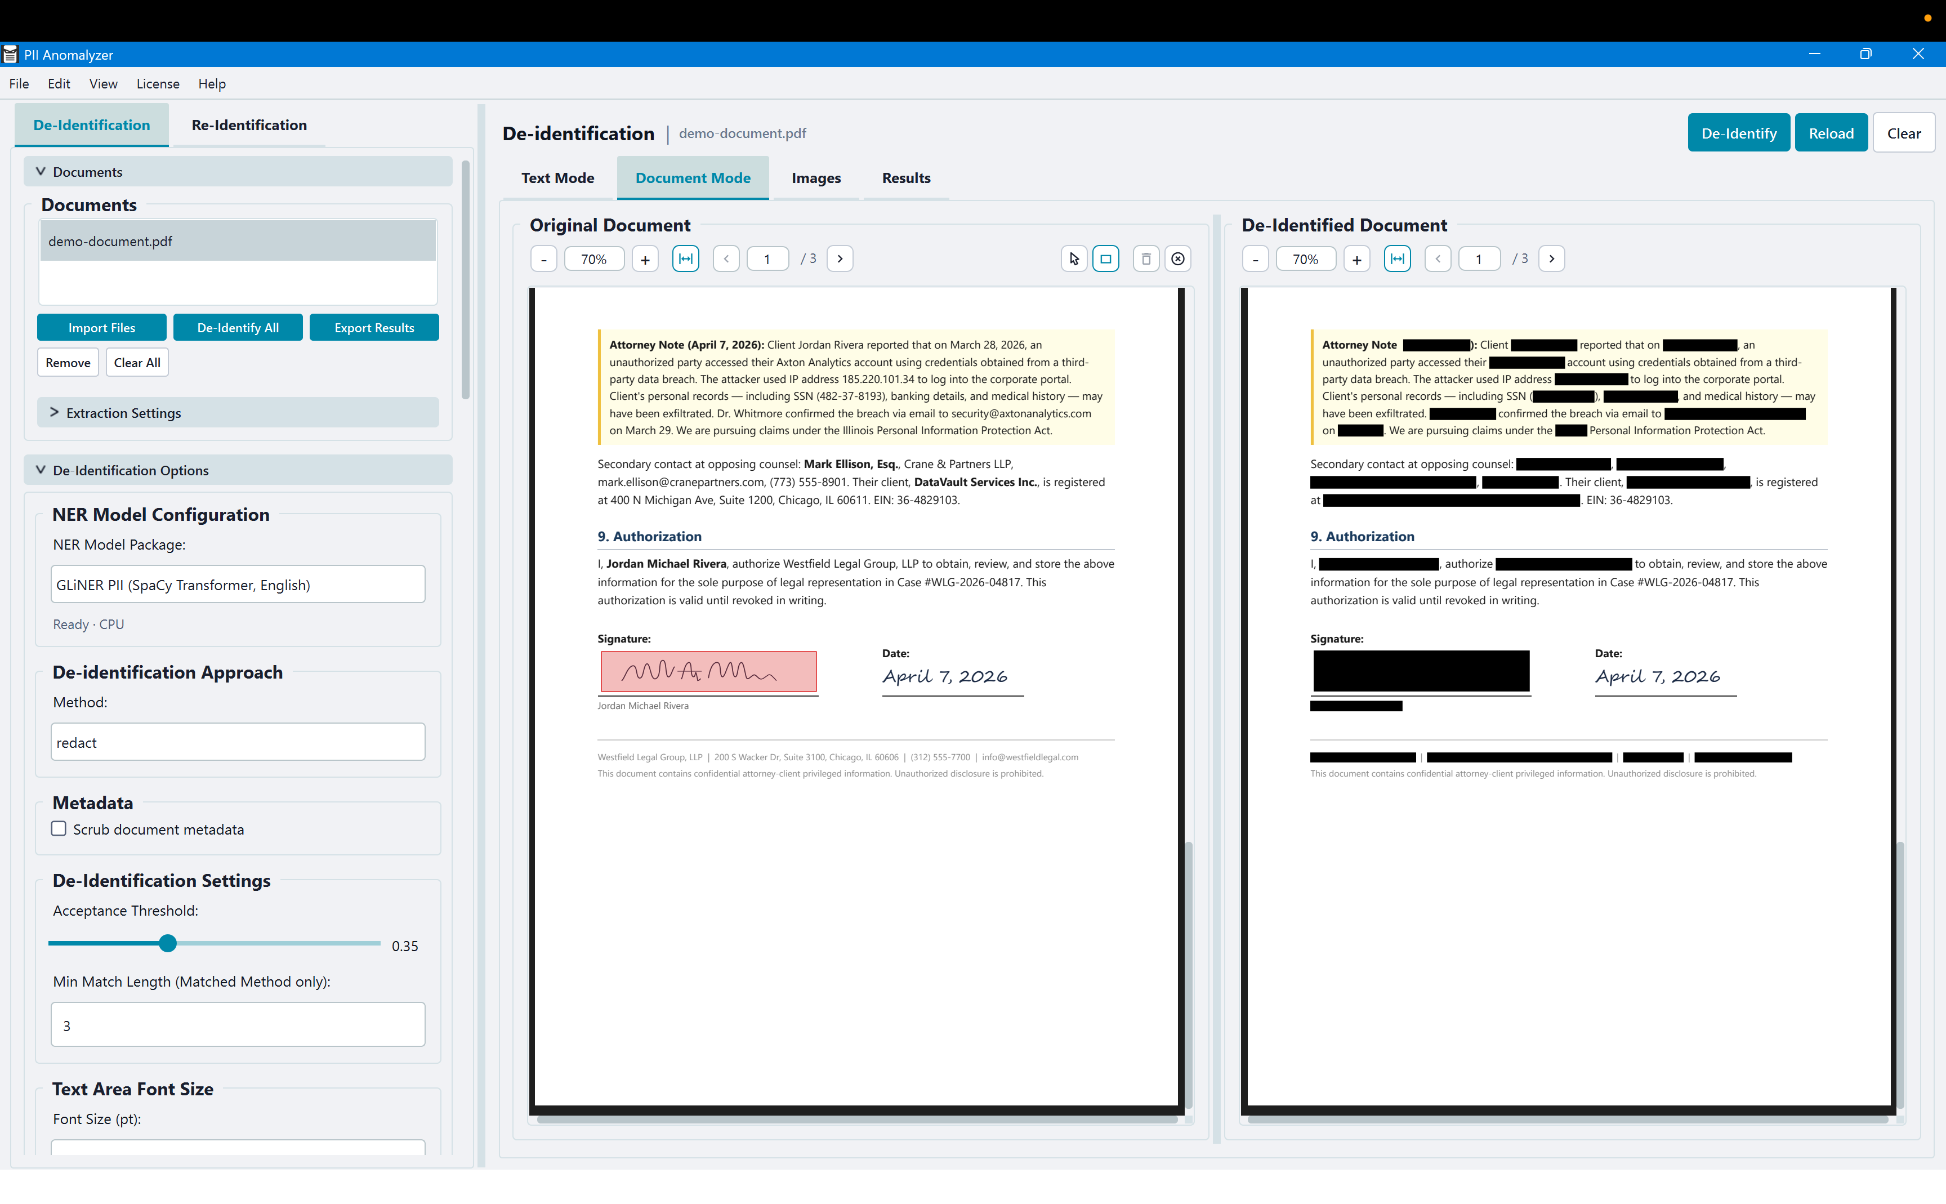
Task: Open the de-identification Method dropdown
Action: (x=236, y=741)
